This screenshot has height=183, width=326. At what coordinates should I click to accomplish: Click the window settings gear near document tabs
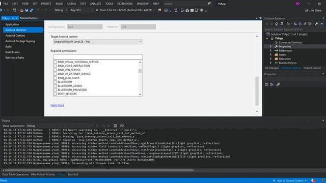260,18
